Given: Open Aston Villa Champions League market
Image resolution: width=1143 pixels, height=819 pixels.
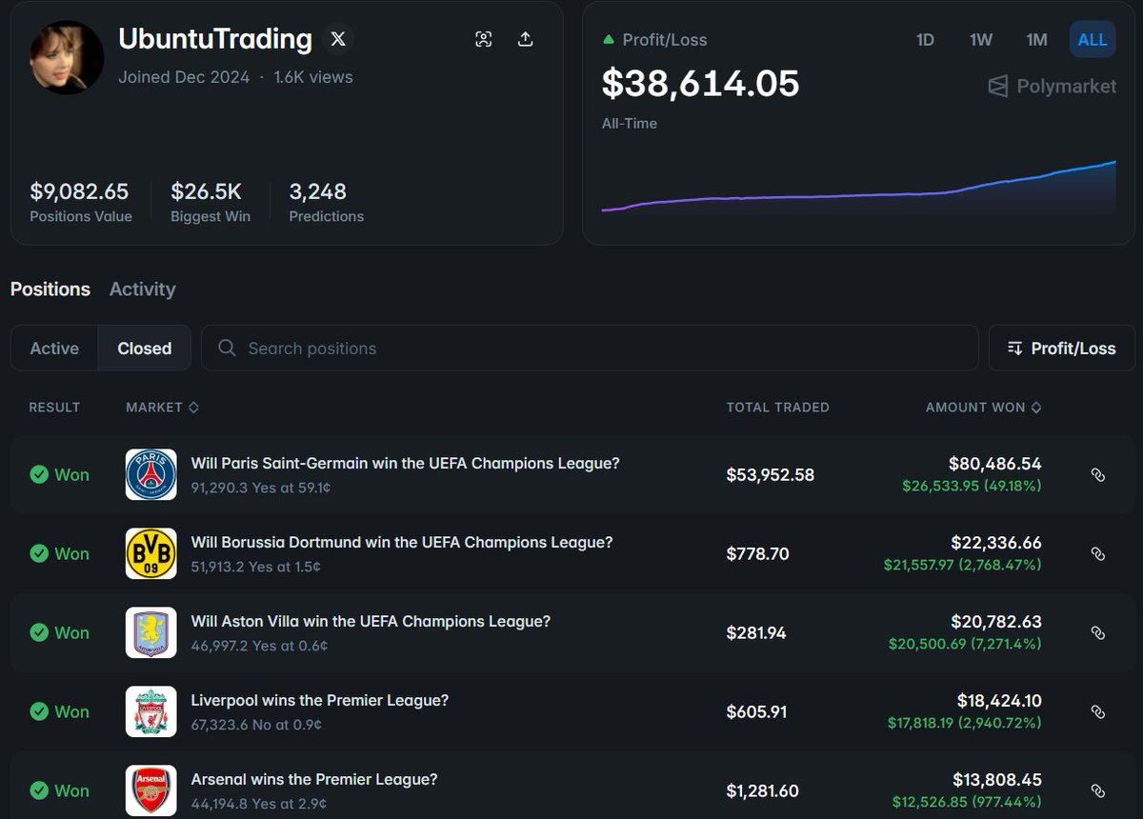Looking at the screenshot, I should pyautogui.click(x=371, y=622).
